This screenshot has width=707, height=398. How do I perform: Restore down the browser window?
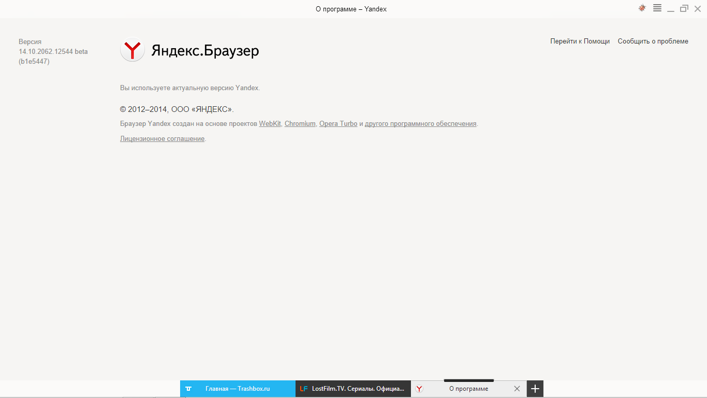684,8
